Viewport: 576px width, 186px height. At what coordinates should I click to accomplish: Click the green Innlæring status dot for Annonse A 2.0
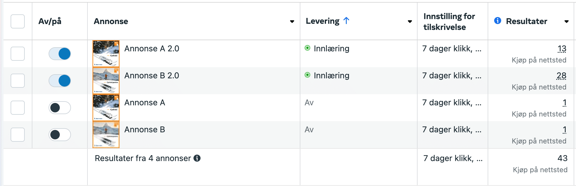tap(307, 48)
